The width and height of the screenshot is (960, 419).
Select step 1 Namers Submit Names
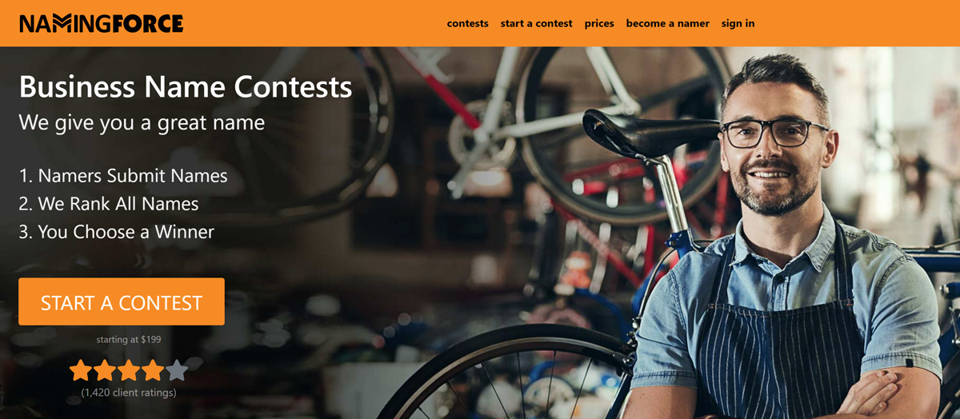[x=123, y=176]
